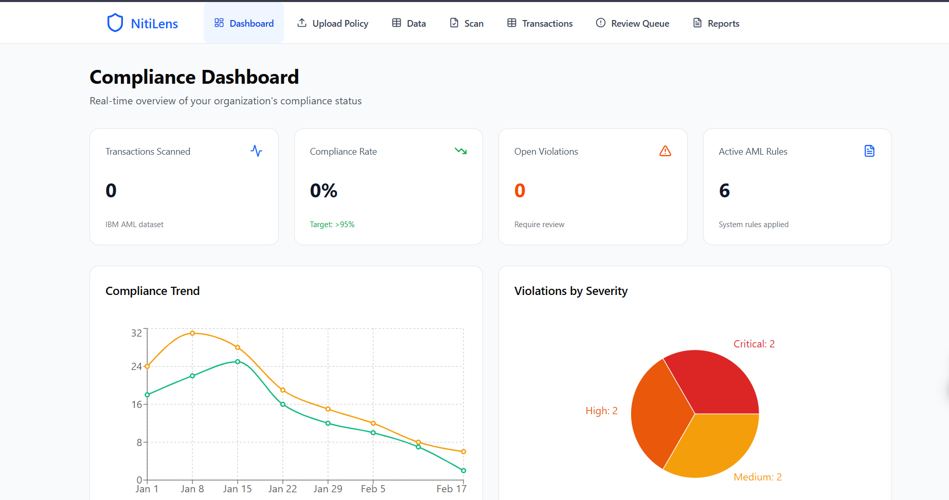Click the upload icon beside Upload Policy
Image resolution: width=949 pixels, height=500 pixels.
tap(302, 23)
